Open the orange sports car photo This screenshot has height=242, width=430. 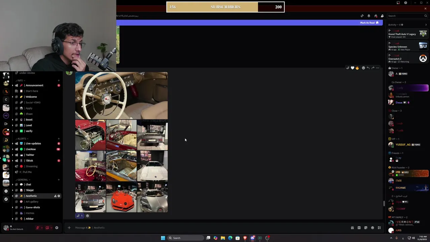121,197
